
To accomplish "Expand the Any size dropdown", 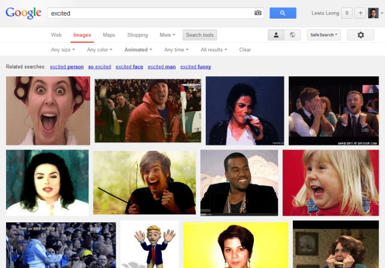I will click(63, 50).
